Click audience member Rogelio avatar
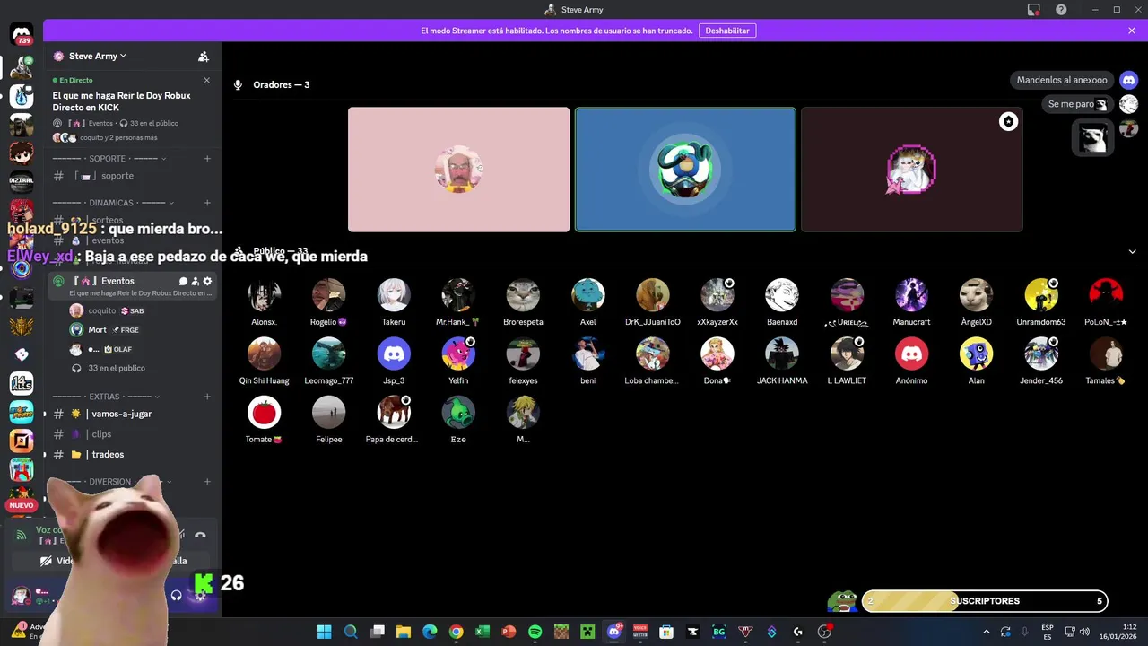The image size is (1148, 646). pyautogui.click(x=328, y=295)
